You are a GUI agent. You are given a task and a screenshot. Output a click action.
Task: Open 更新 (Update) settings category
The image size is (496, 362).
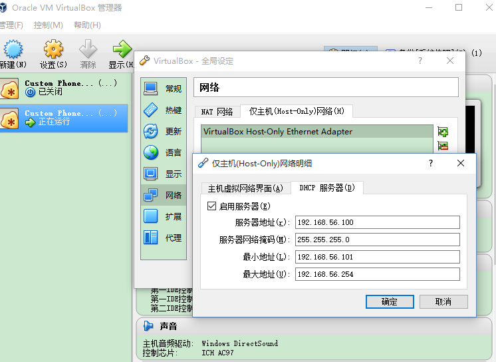[164, 131]
